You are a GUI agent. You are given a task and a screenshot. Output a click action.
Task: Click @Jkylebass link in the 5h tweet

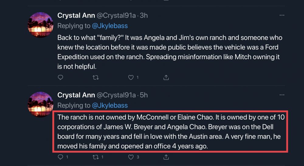(x=110, y=105)
